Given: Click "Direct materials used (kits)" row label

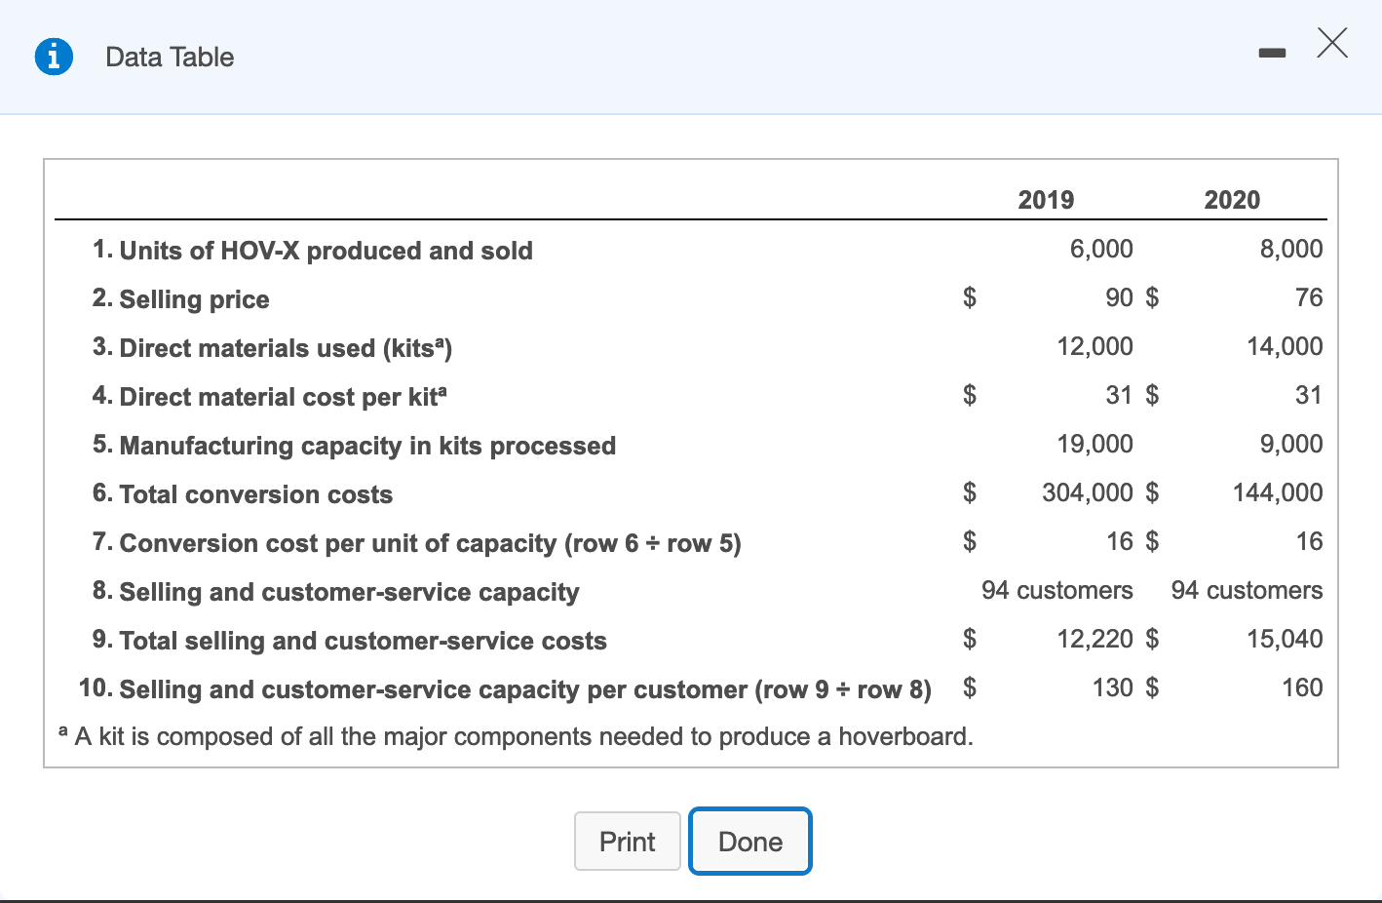Looking at the screenshot, I should pos(286,348).
